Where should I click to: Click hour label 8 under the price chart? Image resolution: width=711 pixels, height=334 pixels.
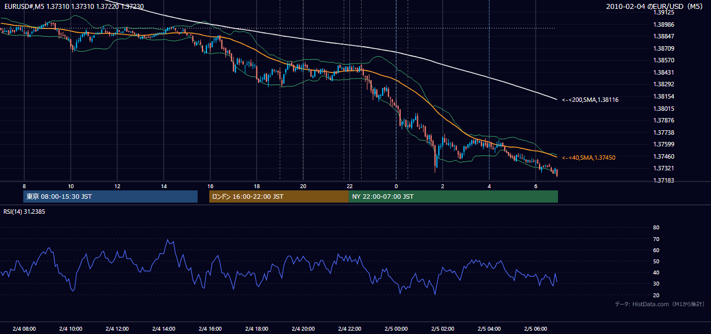tap(24, 186)
